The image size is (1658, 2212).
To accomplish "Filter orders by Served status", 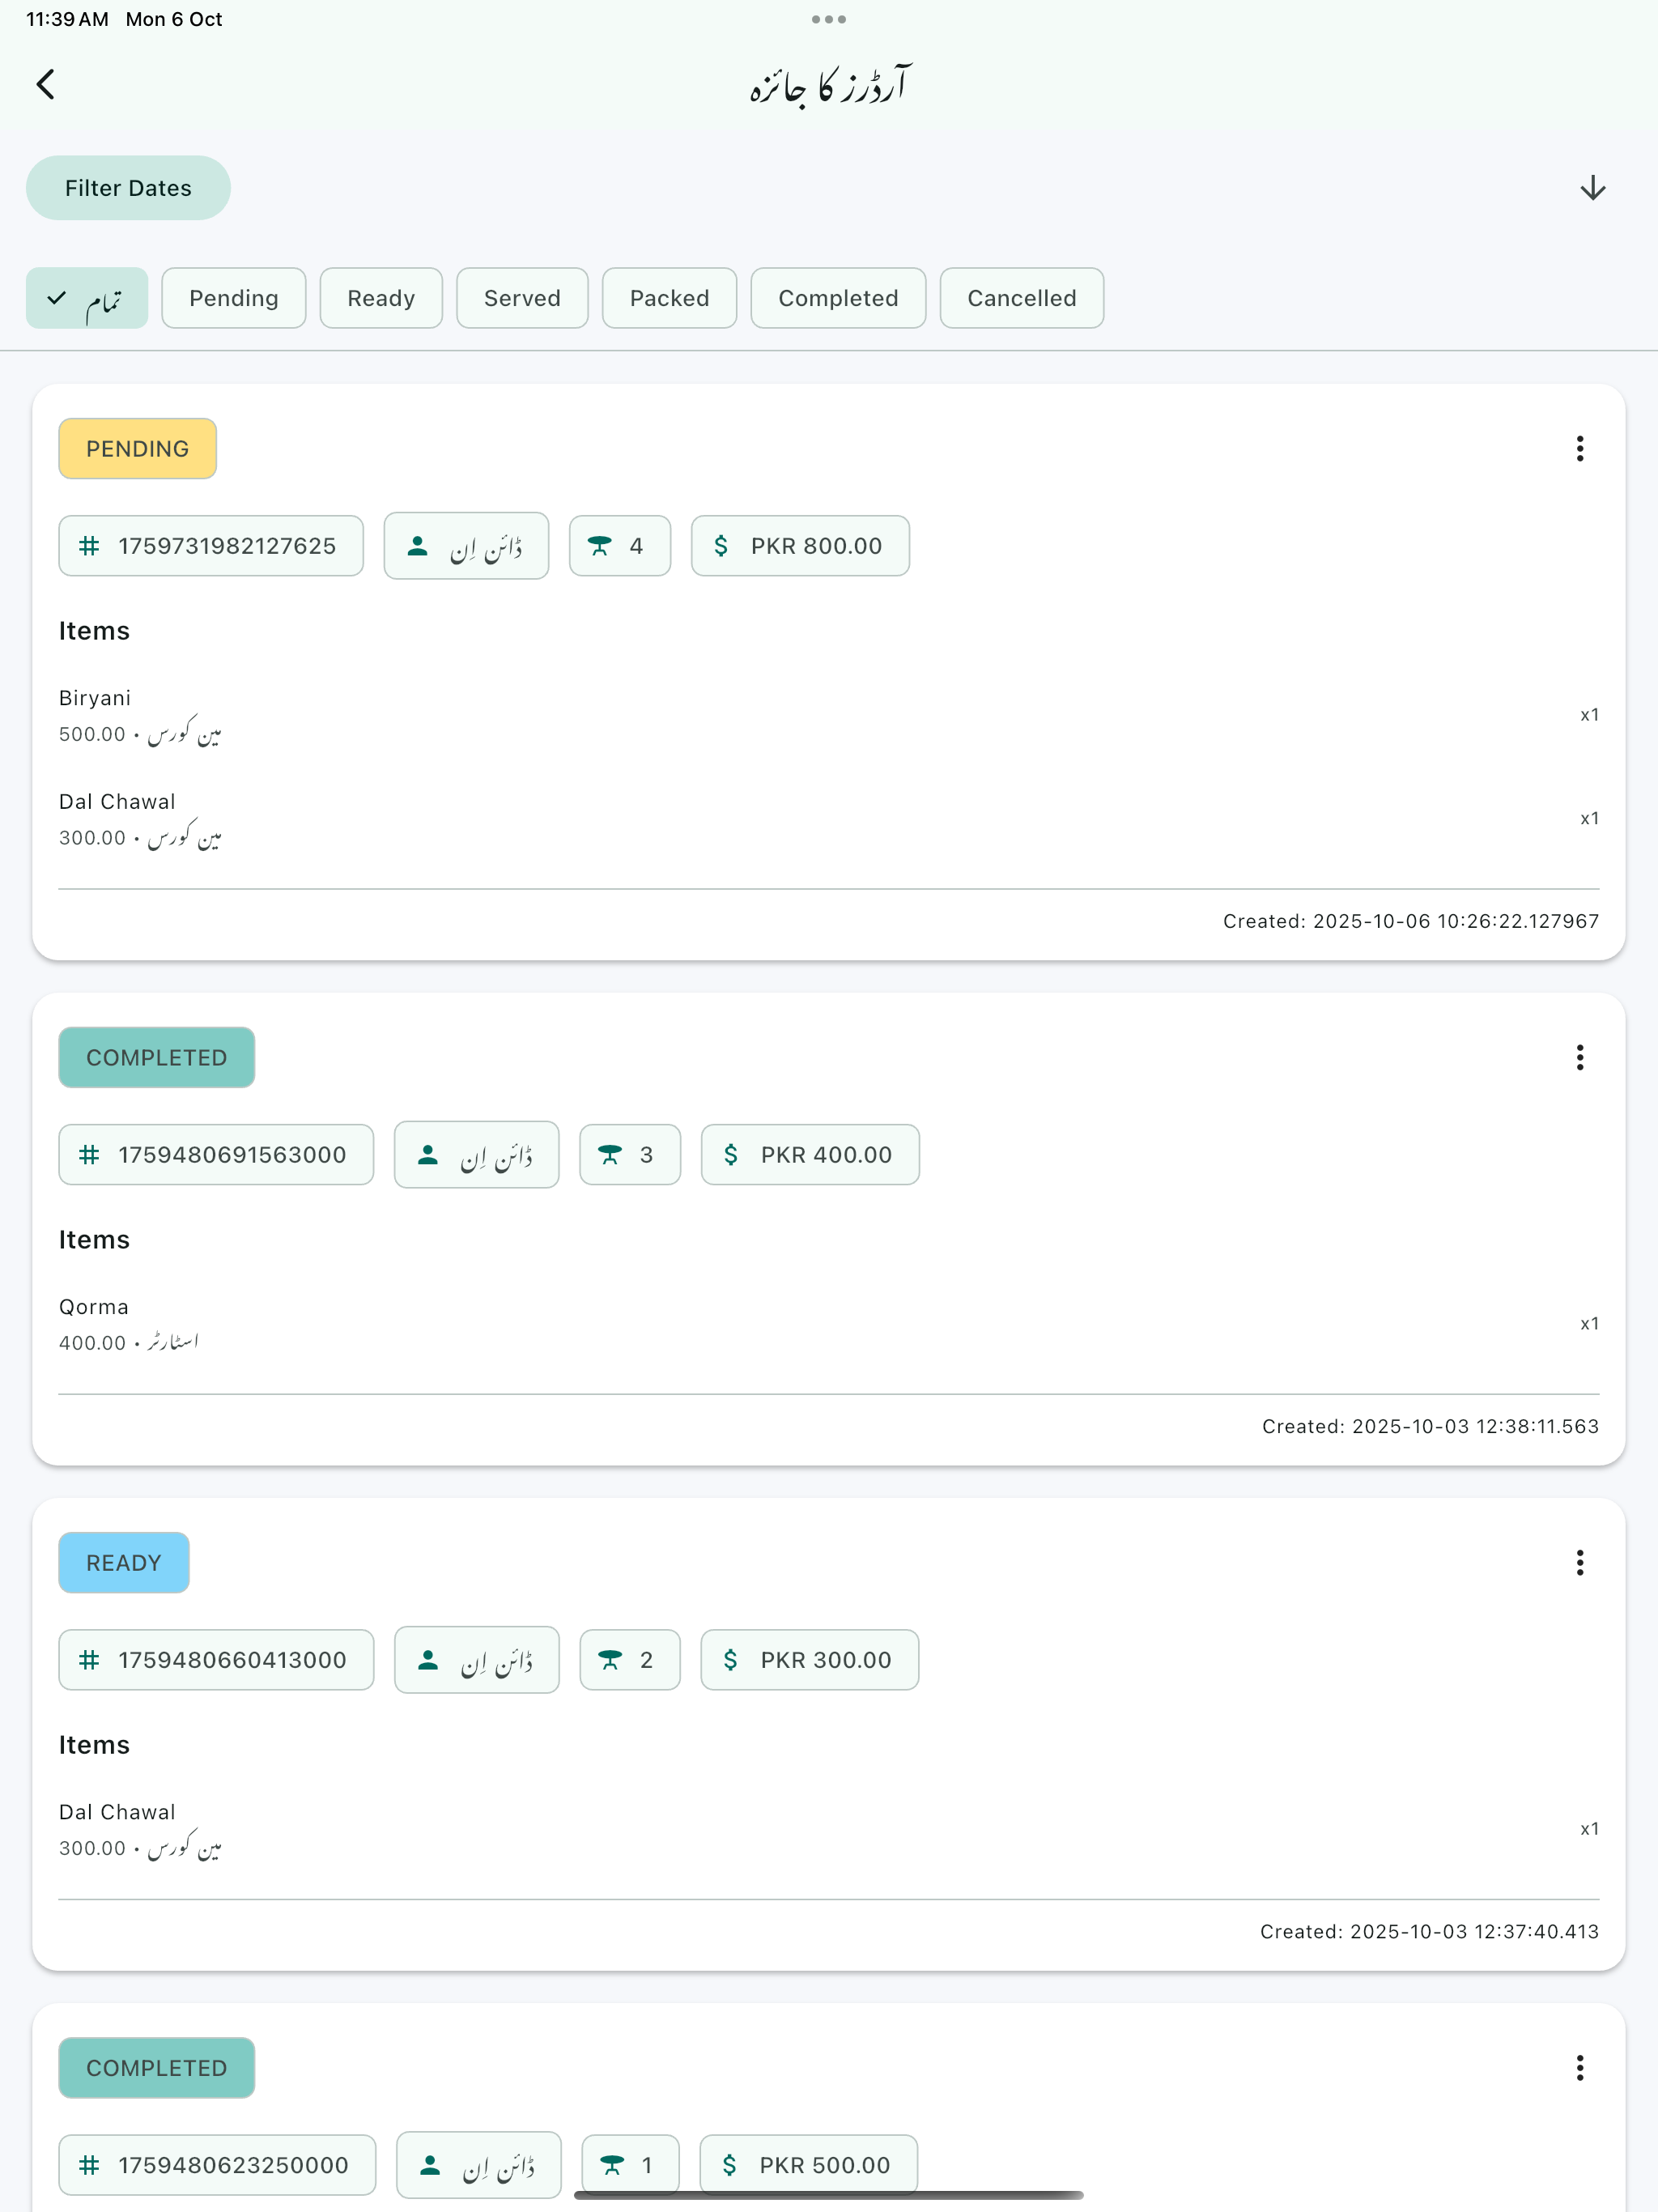I will click(x=522, y=298).
